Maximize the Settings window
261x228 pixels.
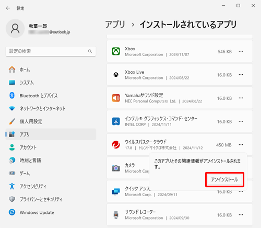click(238, 6)
